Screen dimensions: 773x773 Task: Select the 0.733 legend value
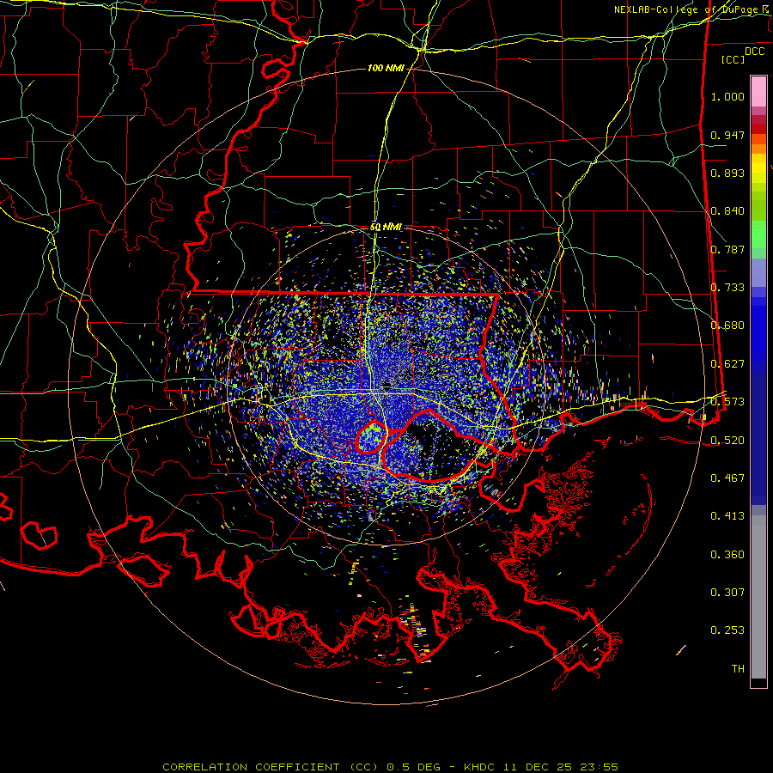point(727,288)
